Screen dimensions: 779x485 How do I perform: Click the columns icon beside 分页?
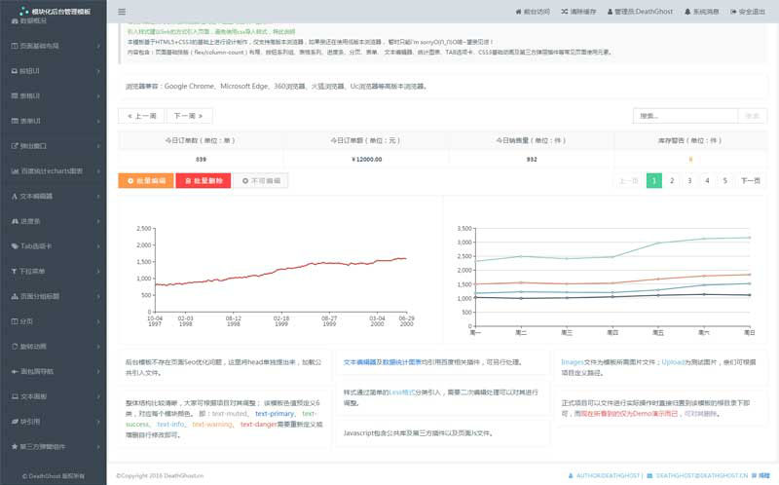[15, 321]
